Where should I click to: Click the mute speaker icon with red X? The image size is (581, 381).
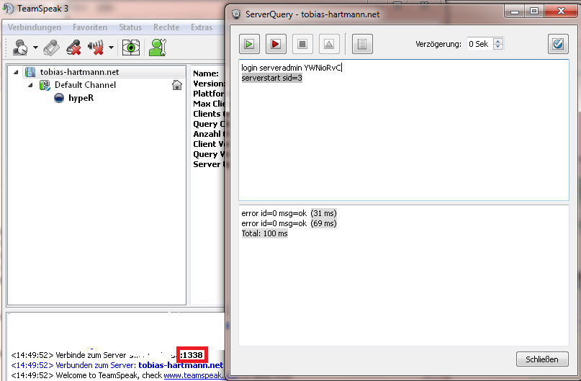tap(96, 48)
